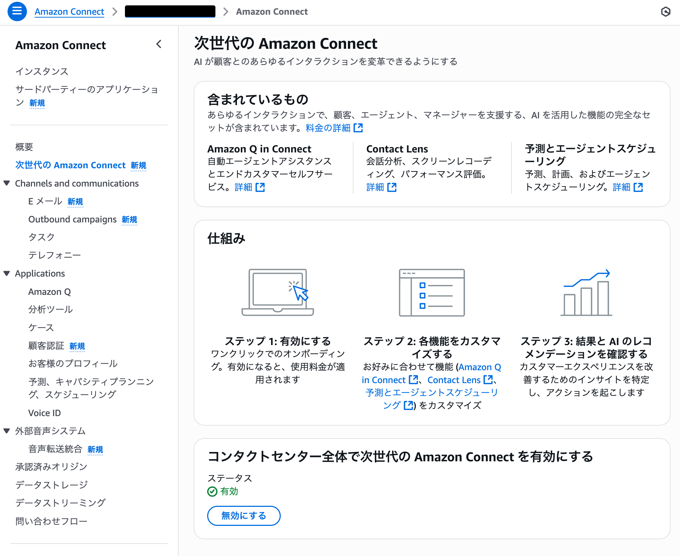Screen dimensions: 680x556
Task: Click the 新規 badge next to Outbound campaigns
Action: pyautogui.click(x=130, y=220)
